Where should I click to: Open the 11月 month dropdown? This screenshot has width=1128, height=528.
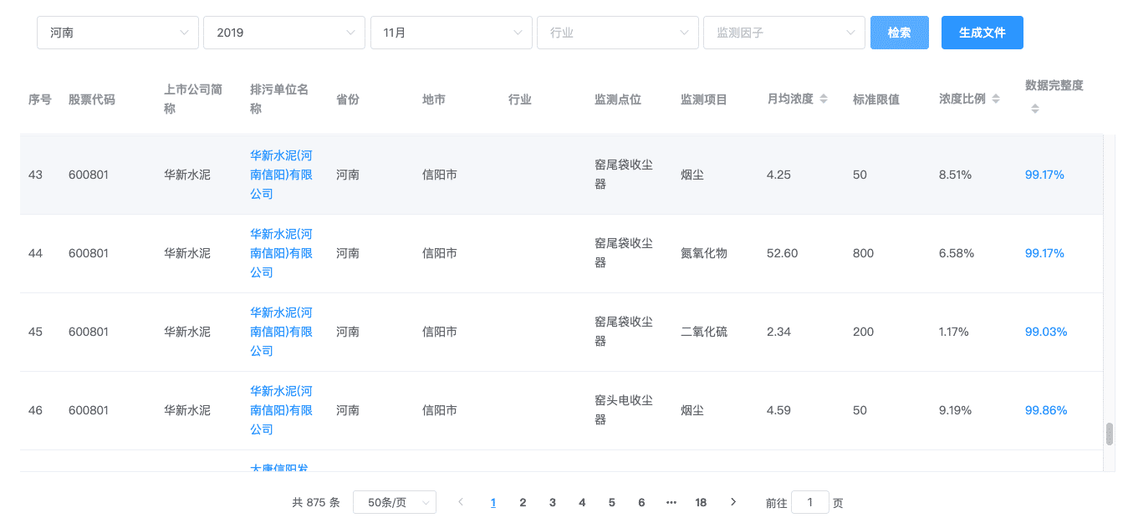click(452, 33)
